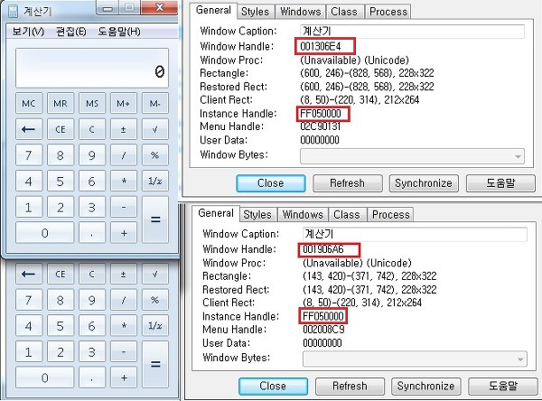Click the CE key in the front calculator
The height and width of the screenshot is (401, 542).
[x=61, y=129]
